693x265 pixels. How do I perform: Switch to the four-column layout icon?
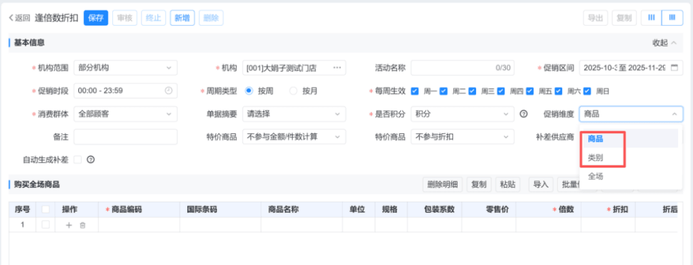pyautogui.click(x=672, y=17)
